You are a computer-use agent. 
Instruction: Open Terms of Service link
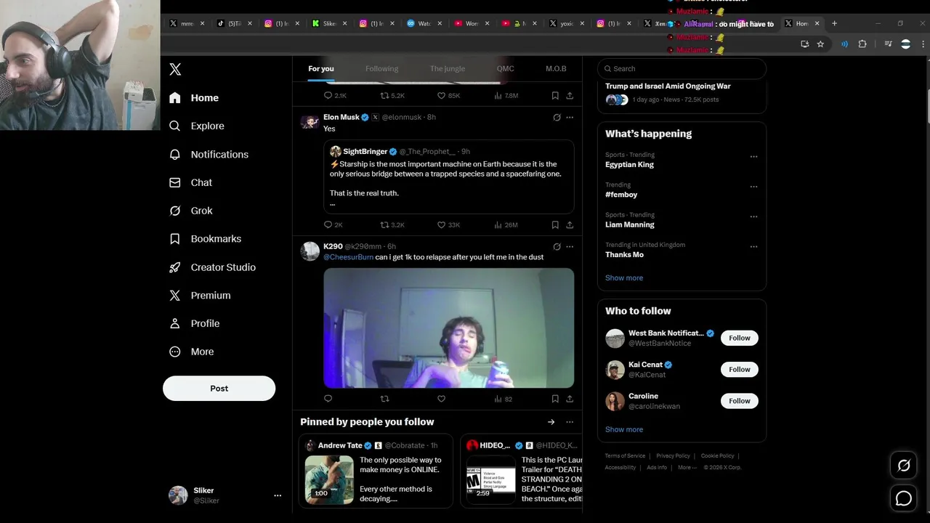[625, 456]
